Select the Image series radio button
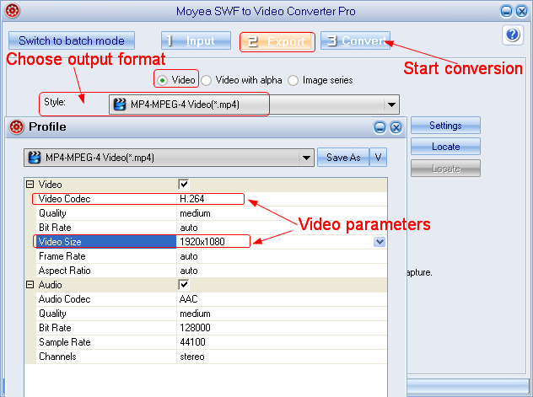533x397 pixels. tap(293, 80)
